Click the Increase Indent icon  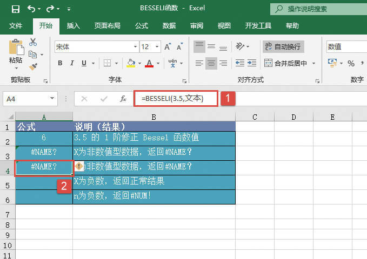point(252,63)
